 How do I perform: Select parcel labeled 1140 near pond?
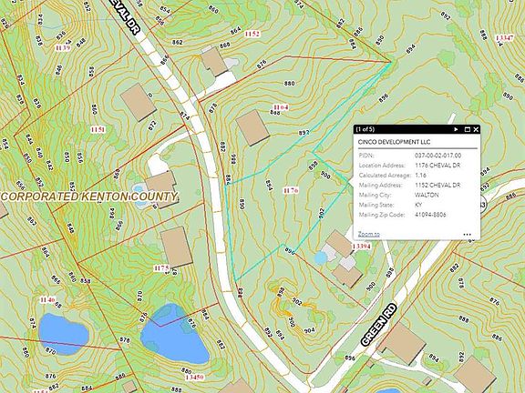tap(47, 299)
